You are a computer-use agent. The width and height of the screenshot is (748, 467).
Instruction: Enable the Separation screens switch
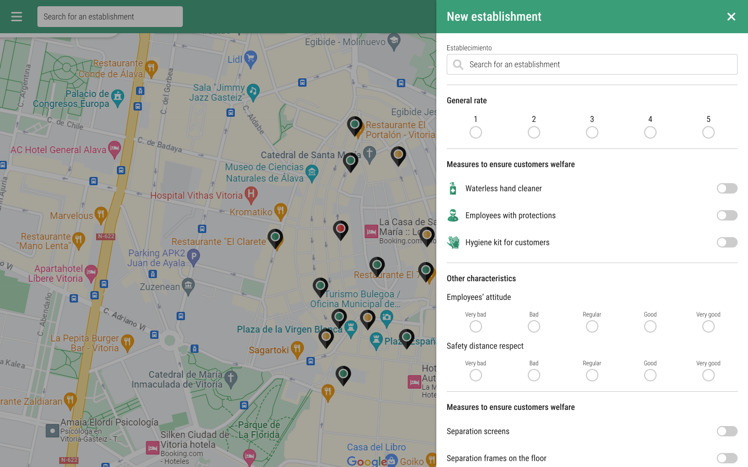point(727,431)
